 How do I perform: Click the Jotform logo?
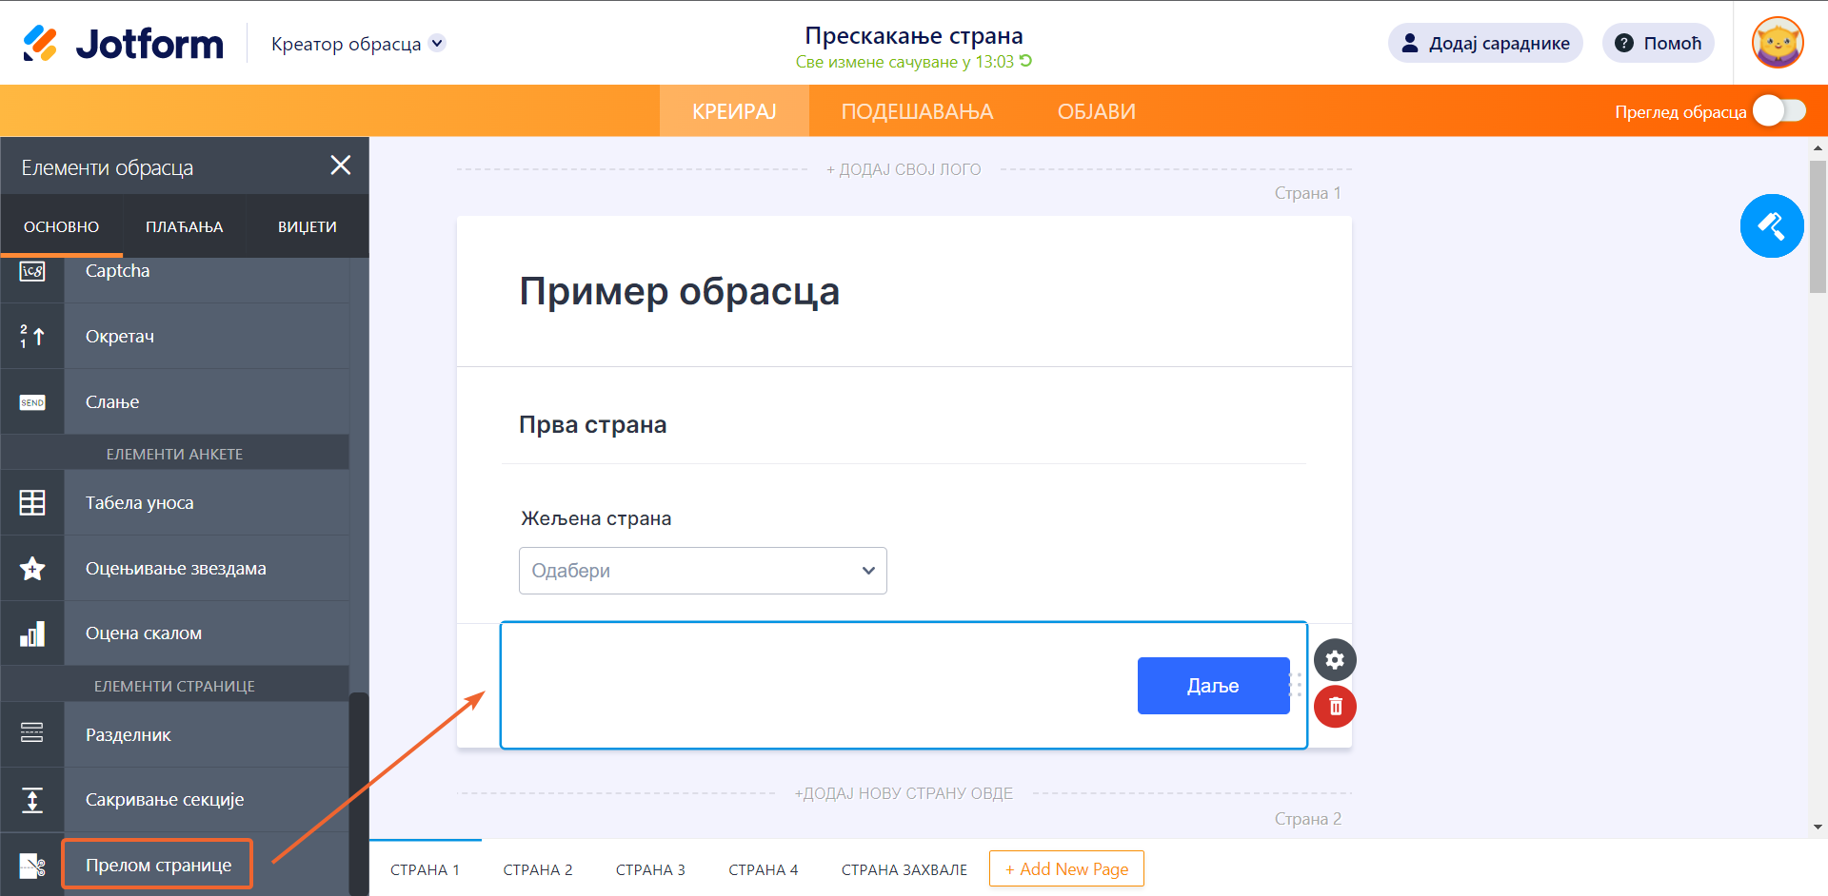[x=123, y=43]
